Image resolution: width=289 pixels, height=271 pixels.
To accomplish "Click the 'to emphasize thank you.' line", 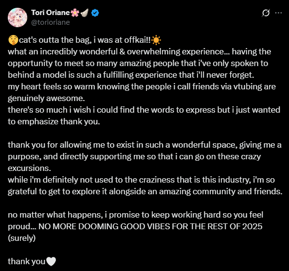I will (54, 121).
